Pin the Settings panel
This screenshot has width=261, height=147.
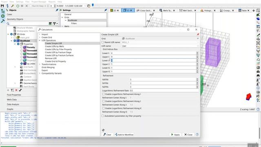click(106, 10)
